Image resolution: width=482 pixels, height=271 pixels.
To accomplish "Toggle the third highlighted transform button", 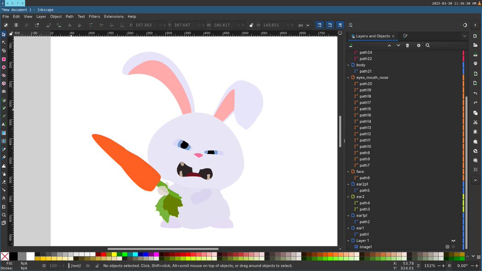I will point(340,25).
